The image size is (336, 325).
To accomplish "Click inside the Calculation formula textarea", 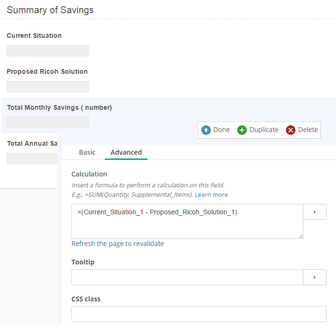I will (x=187, y=221).
